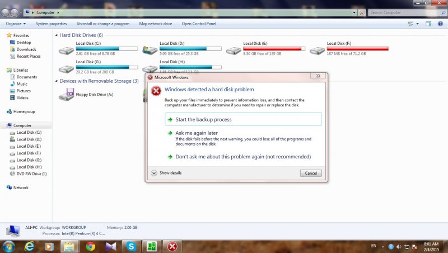Launch Internet Explorer from taskbar
The height and width of the screenshot is (253, 448).
pos(30,246)
